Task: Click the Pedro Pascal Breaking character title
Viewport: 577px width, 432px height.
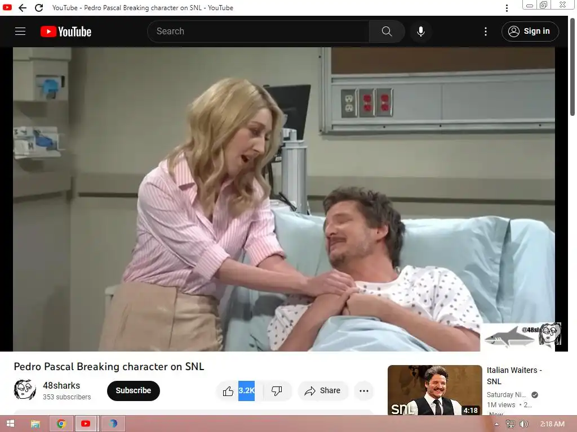Action: click(x=109, y=367)
